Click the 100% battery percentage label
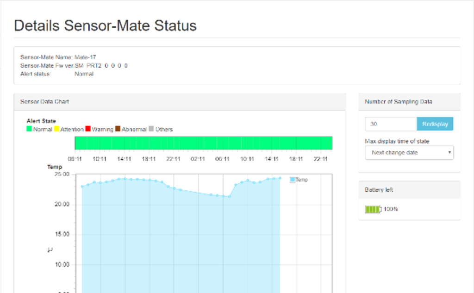 pyautogui.click(x=391, y=209)
